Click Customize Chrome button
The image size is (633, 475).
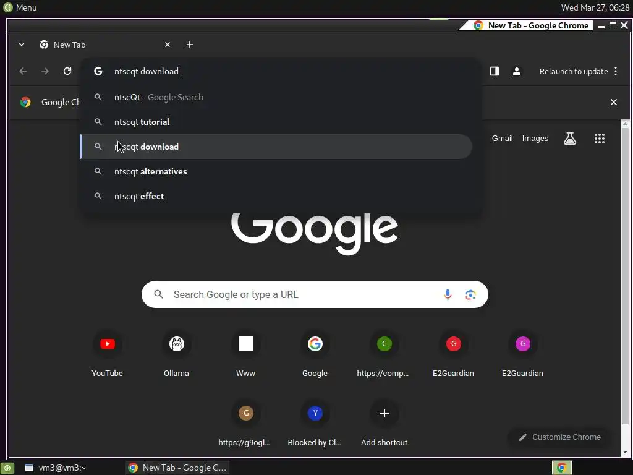click(x=560, y=437)
